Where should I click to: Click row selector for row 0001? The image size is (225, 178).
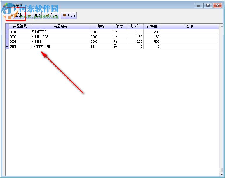(7, 32)
